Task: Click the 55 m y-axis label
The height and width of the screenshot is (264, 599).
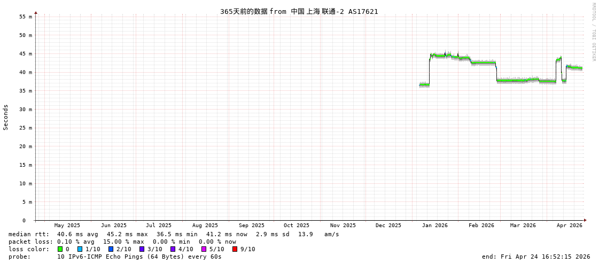Action: (x=26, y=17)
